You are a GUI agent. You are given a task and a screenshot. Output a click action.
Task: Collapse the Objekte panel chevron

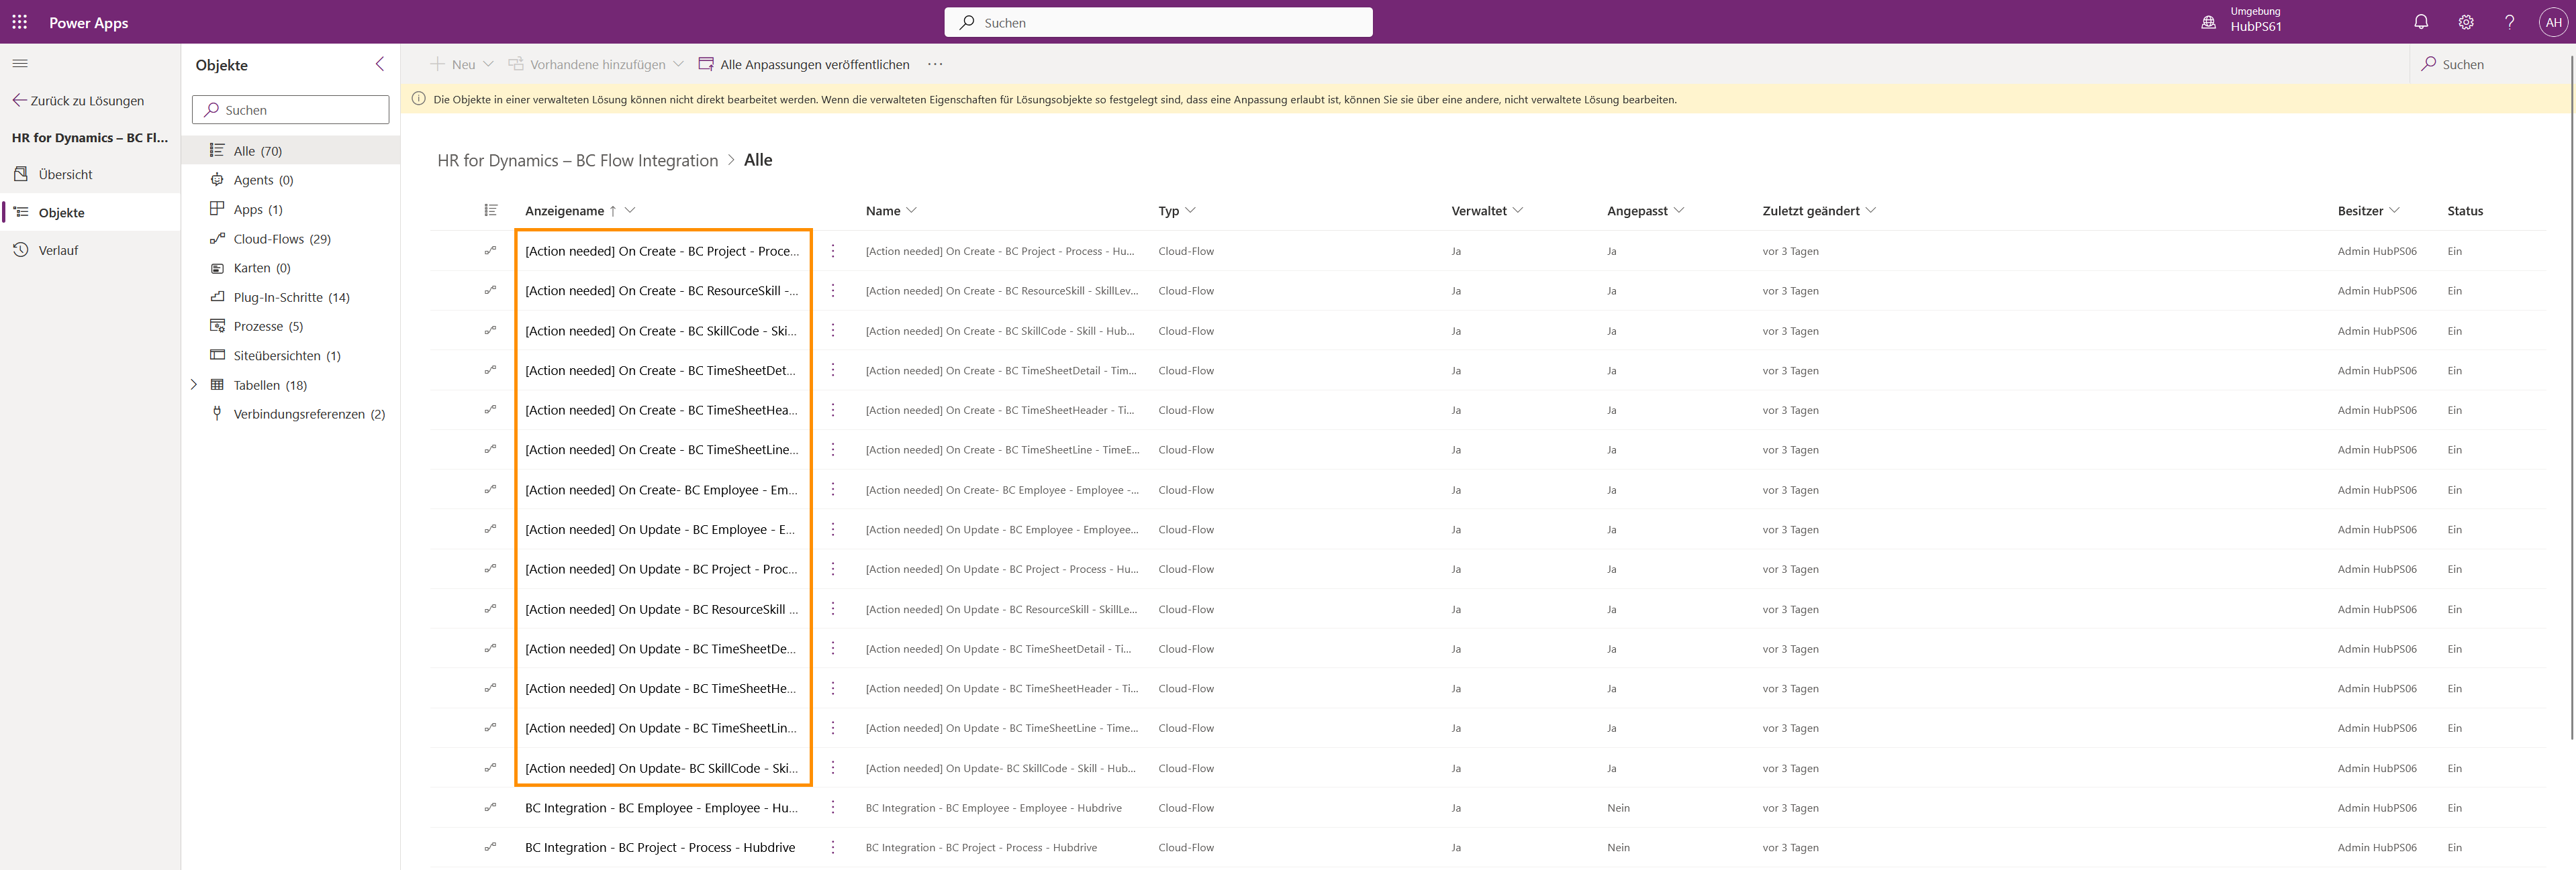[x=380, y=65]
